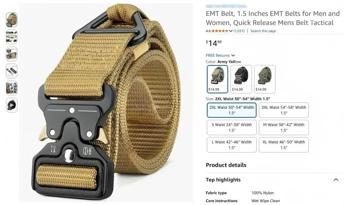Show the fourth thumbnail with buckle parts
344x205 pixels.
click(12, 71)
